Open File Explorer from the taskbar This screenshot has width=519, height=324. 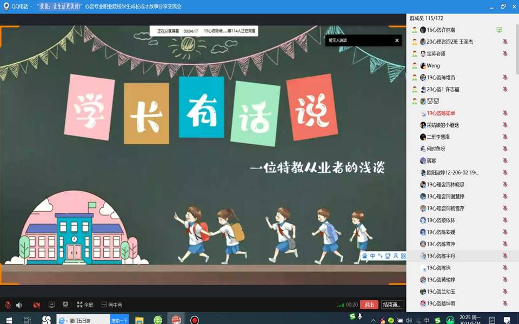[x=139, y=320]
